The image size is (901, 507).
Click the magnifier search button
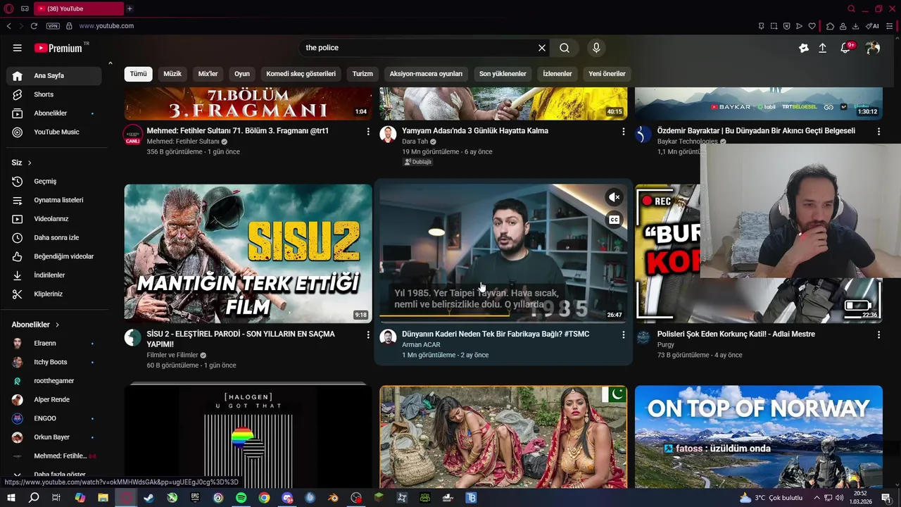coord(565,48)
